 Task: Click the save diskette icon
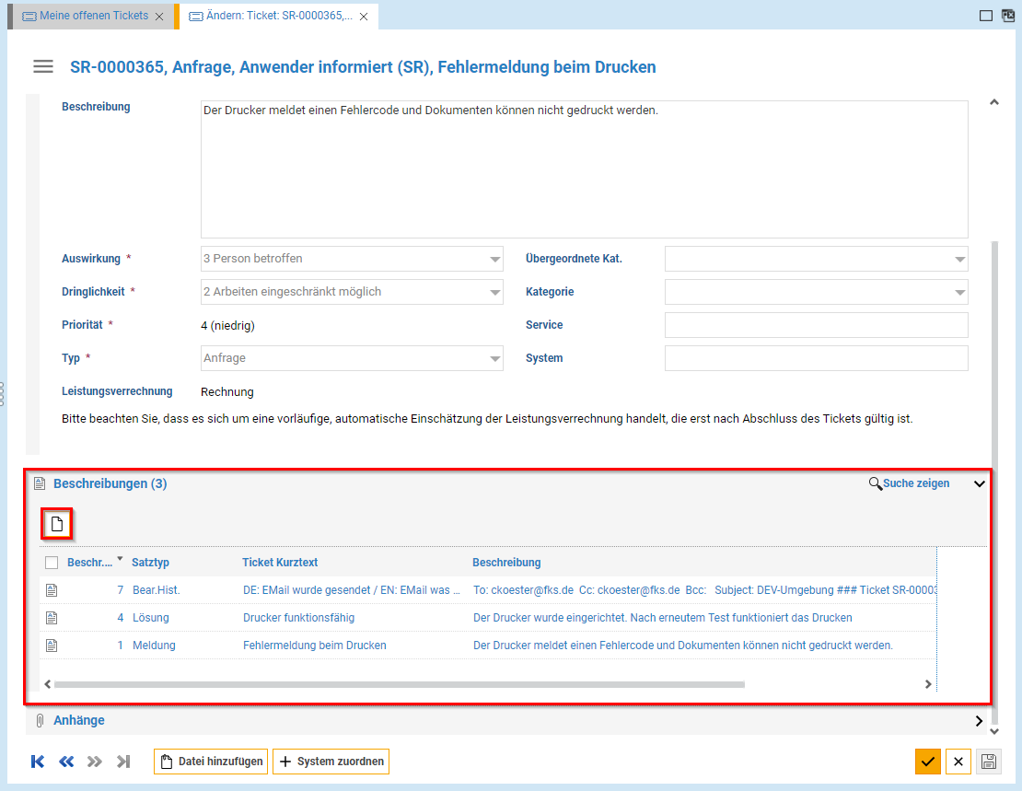(x=988, y=762)
